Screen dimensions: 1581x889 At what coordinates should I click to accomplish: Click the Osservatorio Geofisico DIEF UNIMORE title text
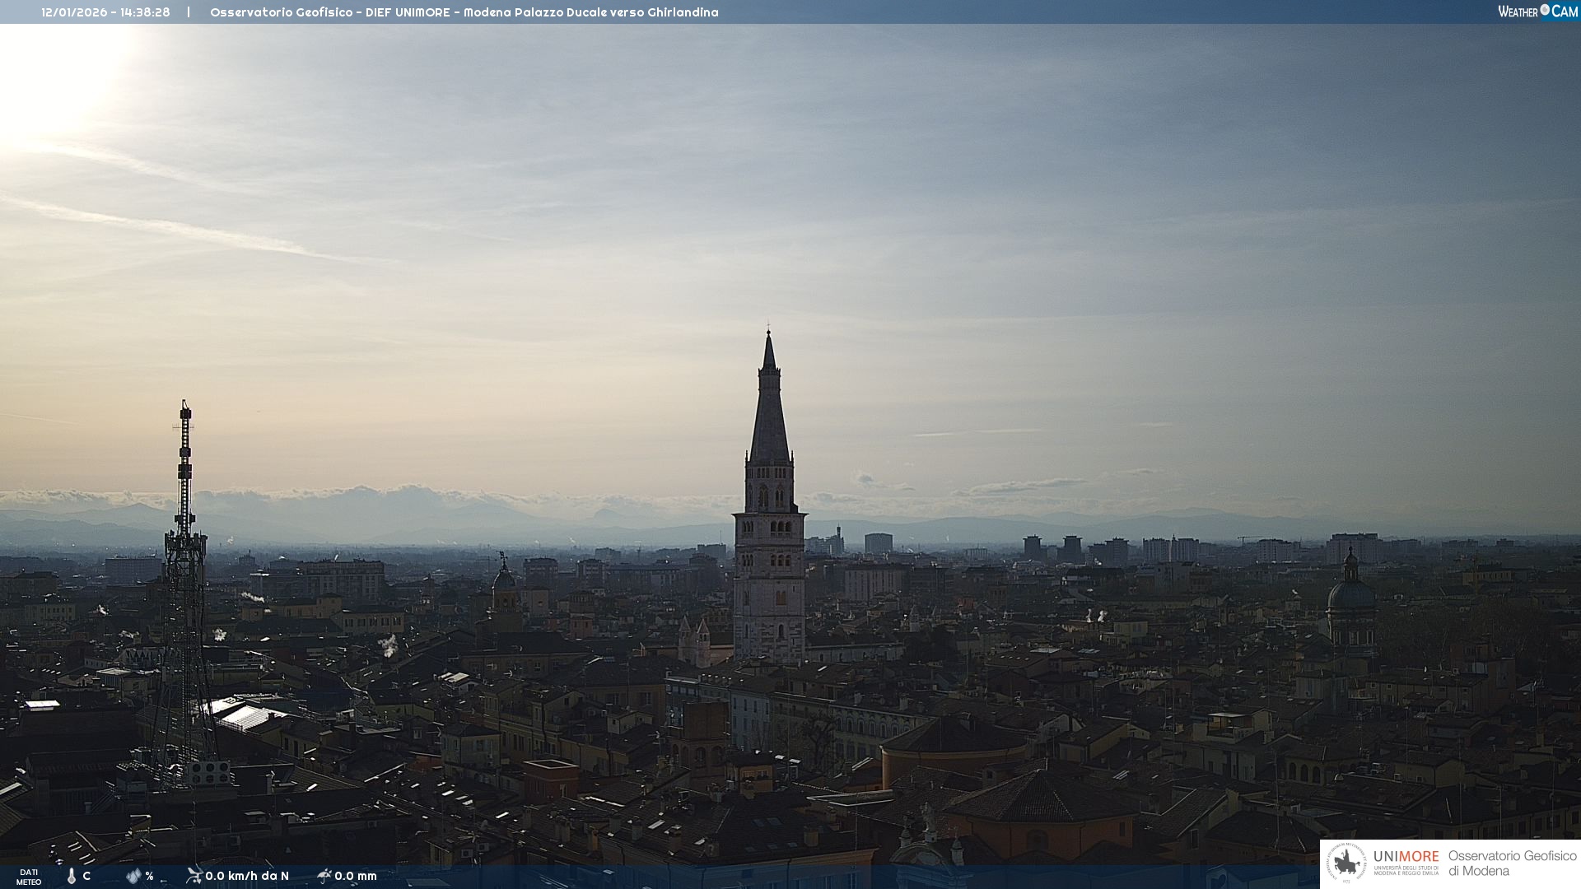click(464, 12)
